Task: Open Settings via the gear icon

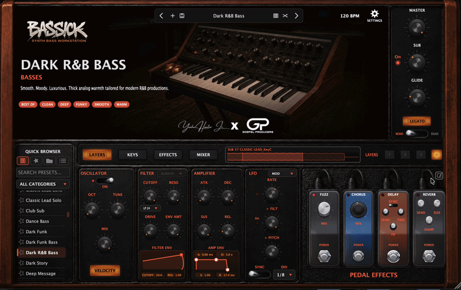Action: pyautogui.click(x=375, y=16)
